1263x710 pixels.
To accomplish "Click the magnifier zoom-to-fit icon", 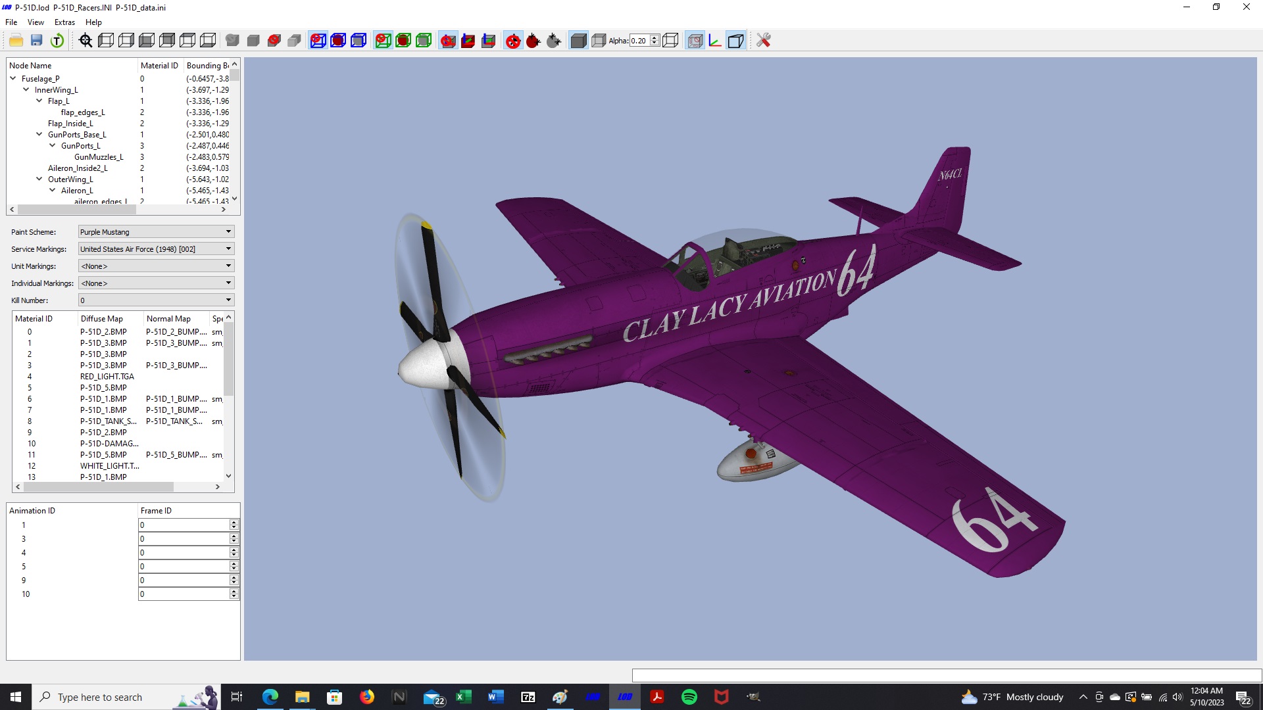I will (86, 41).
